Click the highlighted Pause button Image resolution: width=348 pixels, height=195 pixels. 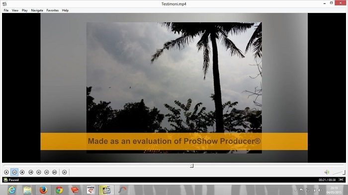coord(14,172)
